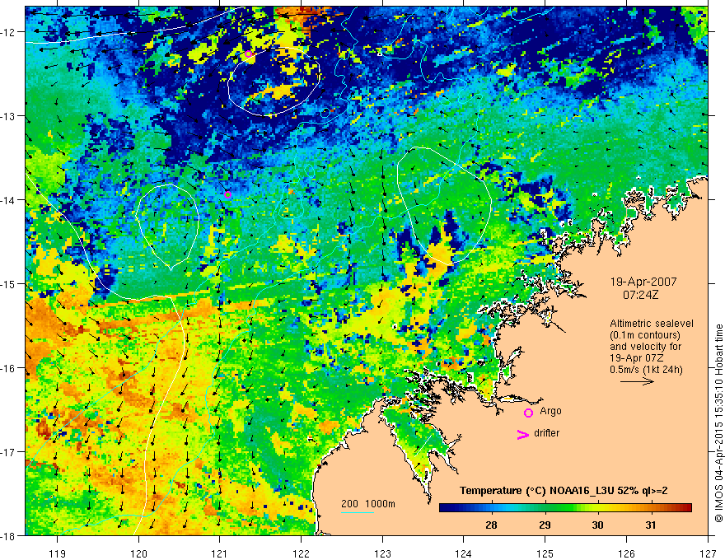The image size is (725, 560).
Task: Click the vertical IMOS copyright timestamp text
Action: [x=719, y=425]
